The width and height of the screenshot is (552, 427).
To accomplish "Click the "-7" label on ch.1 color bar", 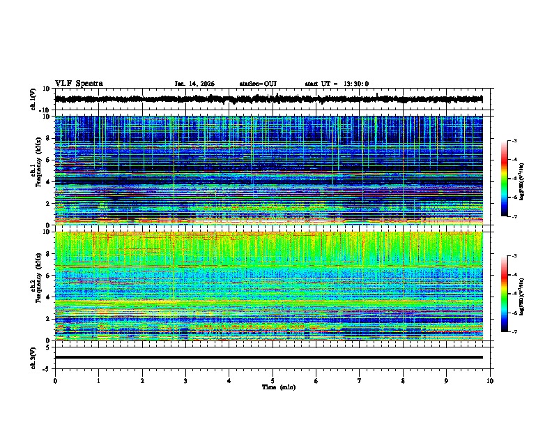I will coord(514,216).
